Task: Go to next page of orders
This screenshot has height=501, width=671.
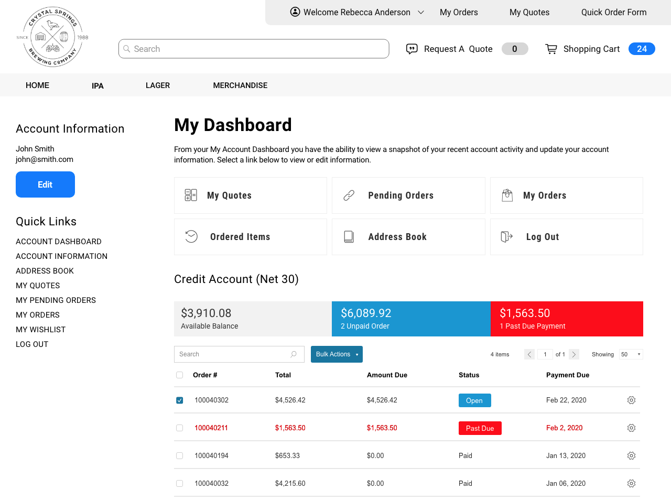Action: pos(574,354)
